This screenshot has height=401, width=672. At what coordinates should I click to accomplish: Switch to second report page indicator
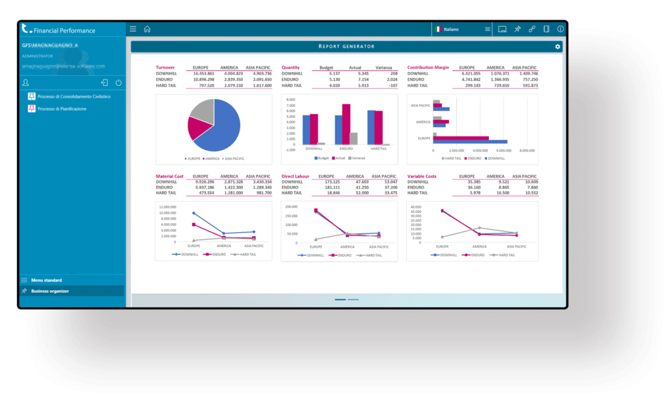point(353,299)
